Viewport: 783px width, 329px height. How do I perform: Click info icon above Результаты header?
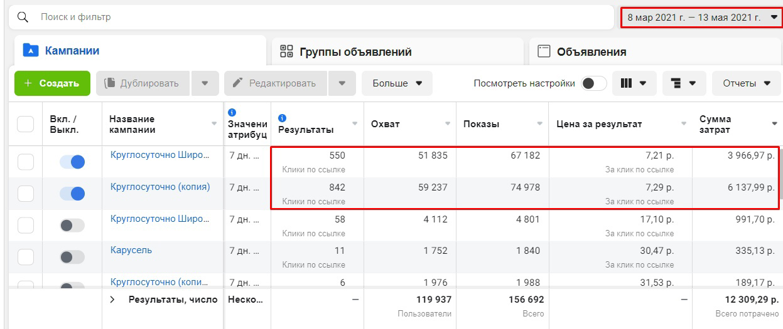[283, 117]
